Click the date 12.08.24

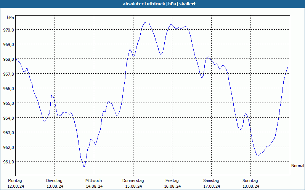[16, 186]
